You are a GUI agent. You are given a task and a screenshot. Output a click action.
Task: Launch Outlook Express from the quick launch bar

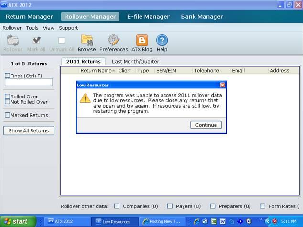(205, 221)
